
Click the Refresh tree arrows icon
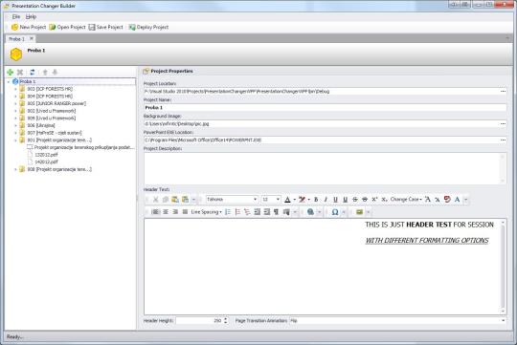coord(33,72)
